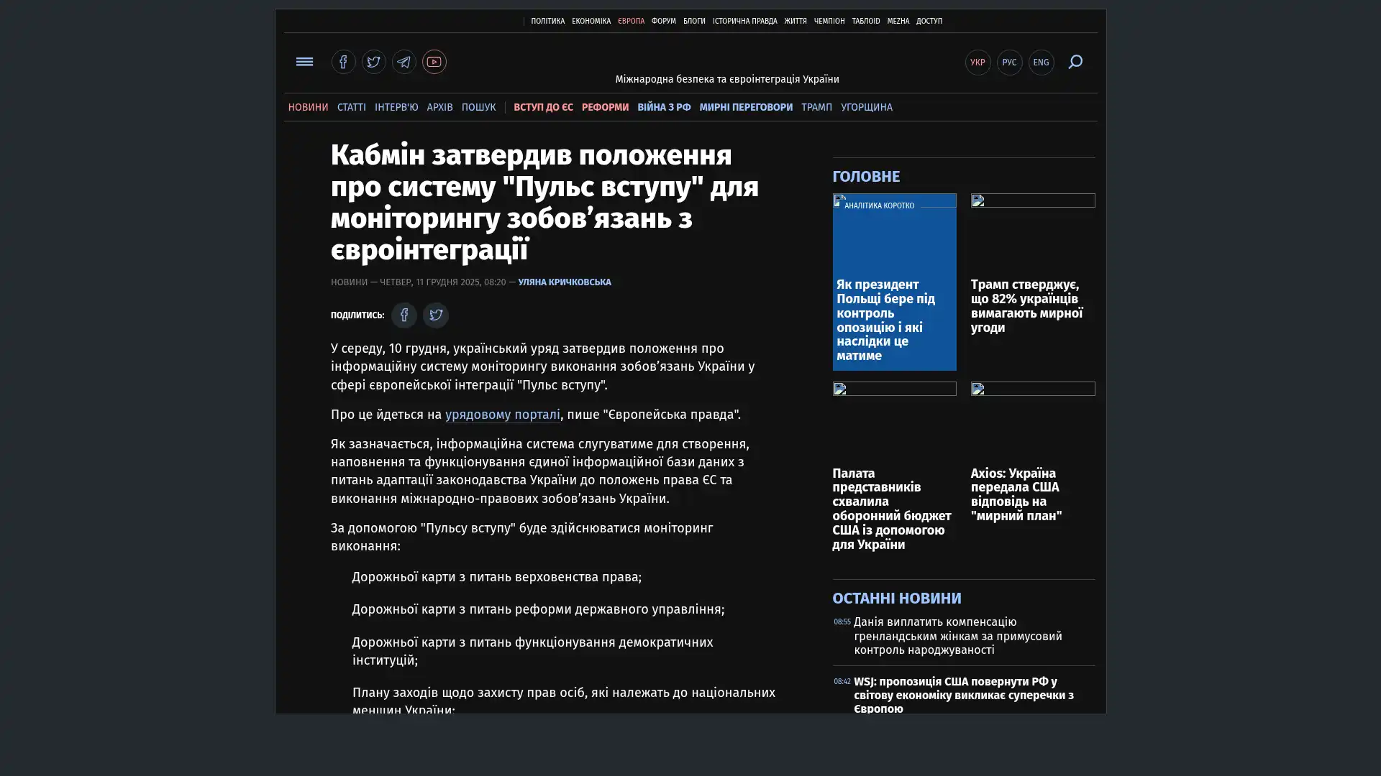Open the hamburger menu icon
Screen dimensions: 1381x776
click(304, 62)
